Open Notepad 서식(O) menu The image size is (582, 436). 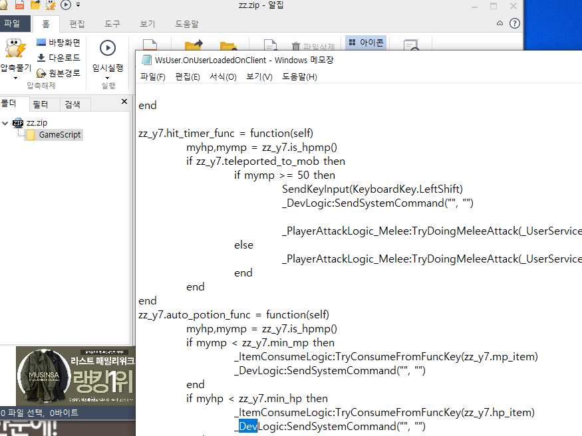tap(223, 76)
